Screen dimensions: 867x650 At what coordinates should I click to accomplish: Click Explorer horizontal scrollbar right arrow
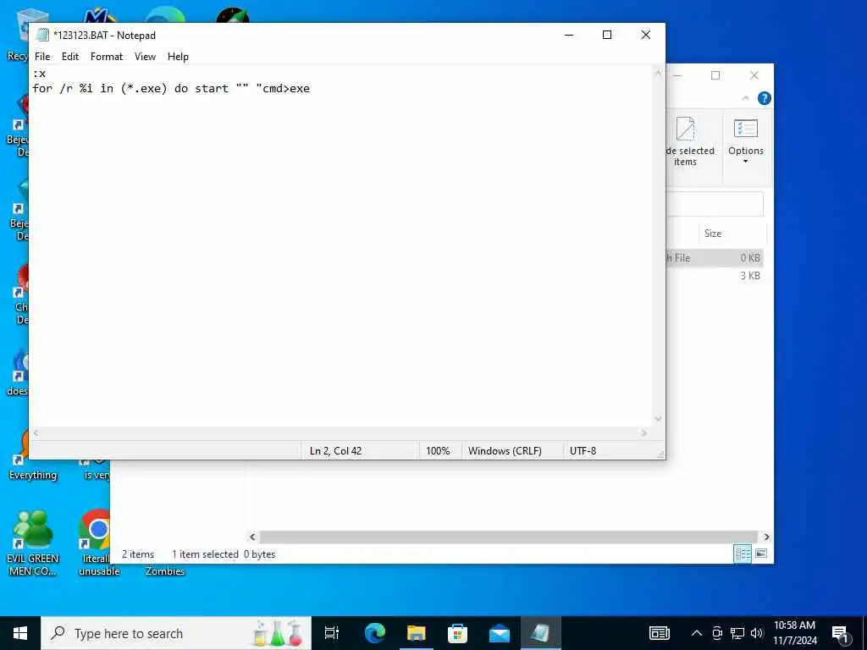pyautogui.click(x=766, y=537)
